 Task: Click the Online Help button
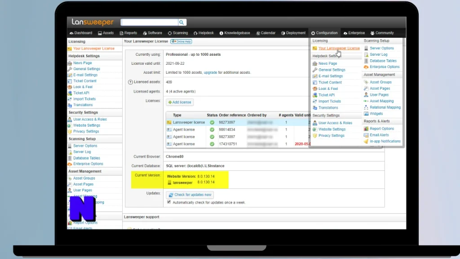coord(181,41)
